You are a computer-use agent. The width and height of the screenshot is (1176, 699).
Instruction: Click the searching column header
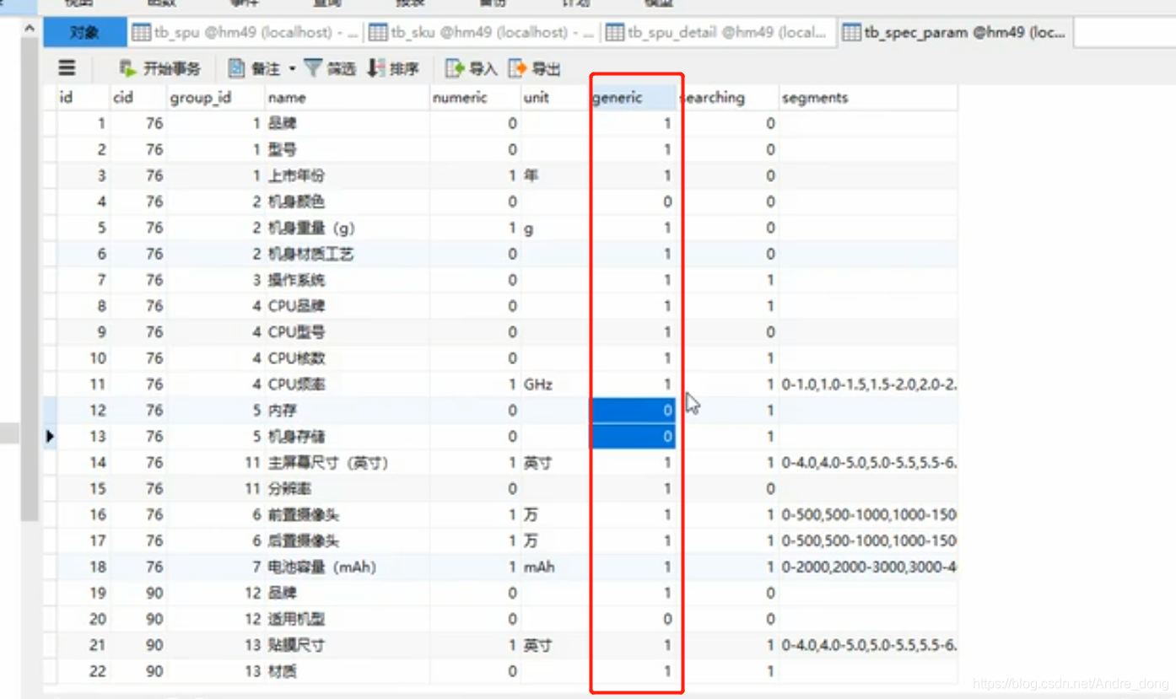tap(727, 98)
